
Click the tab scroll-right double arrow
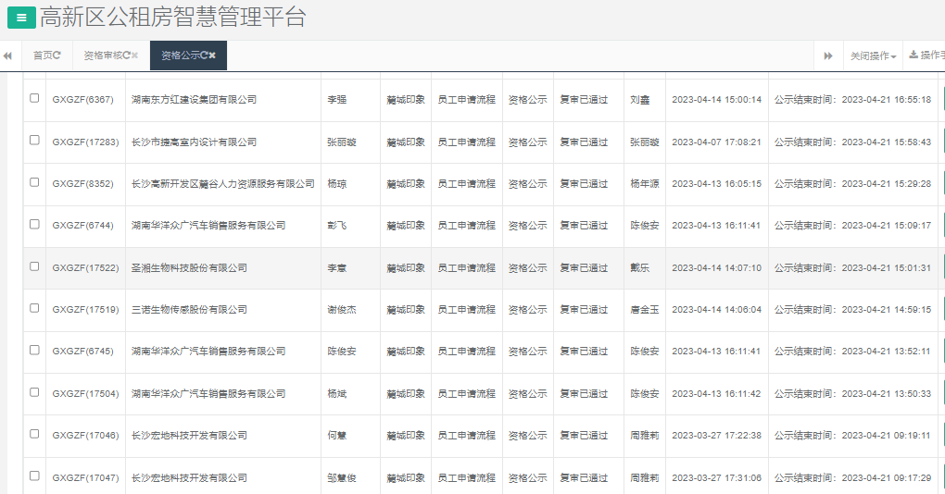point(828,56)
